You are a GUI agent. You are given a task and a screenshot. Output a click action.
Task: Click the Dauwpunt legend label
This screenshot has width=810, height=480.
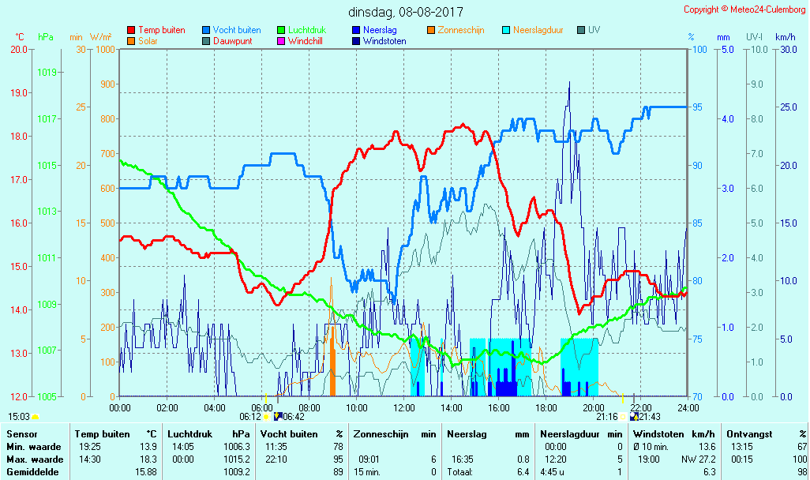232,41
